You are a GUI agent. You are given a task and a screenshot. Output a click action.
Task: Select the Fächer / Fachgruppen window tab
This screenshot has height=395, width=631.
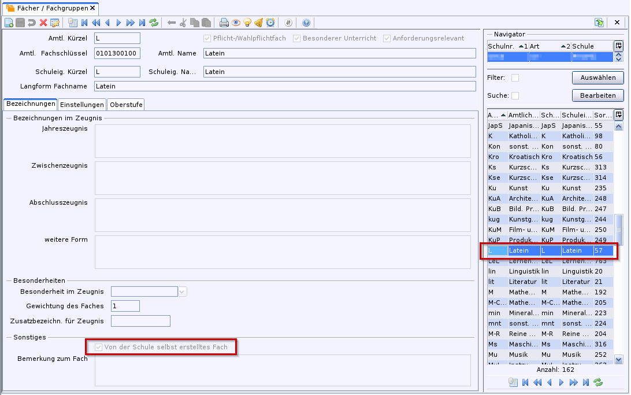tap(51, 8)
